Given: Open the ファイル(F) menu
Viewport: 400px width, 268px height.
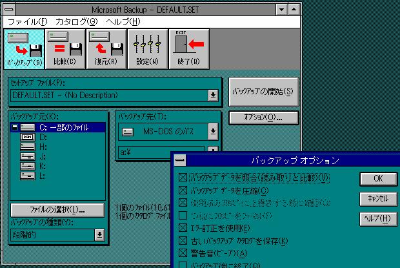Looking at the screenshot, I should point(28,22).
